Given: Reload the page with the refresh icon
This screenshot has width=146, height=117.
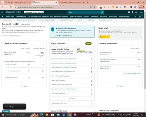Looking at the screenshot, I should tap(11, 7).
